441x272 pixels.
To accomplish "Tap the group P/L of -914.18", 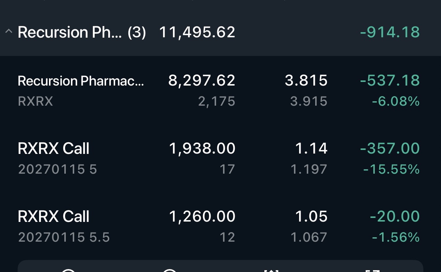I will 390,32.
